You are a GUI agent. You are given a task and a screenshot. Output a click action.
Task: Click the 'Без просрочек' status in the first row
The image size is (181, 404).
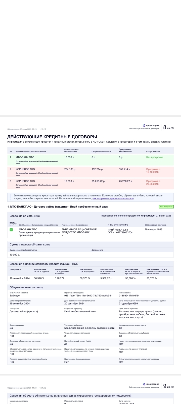[155, 157]
